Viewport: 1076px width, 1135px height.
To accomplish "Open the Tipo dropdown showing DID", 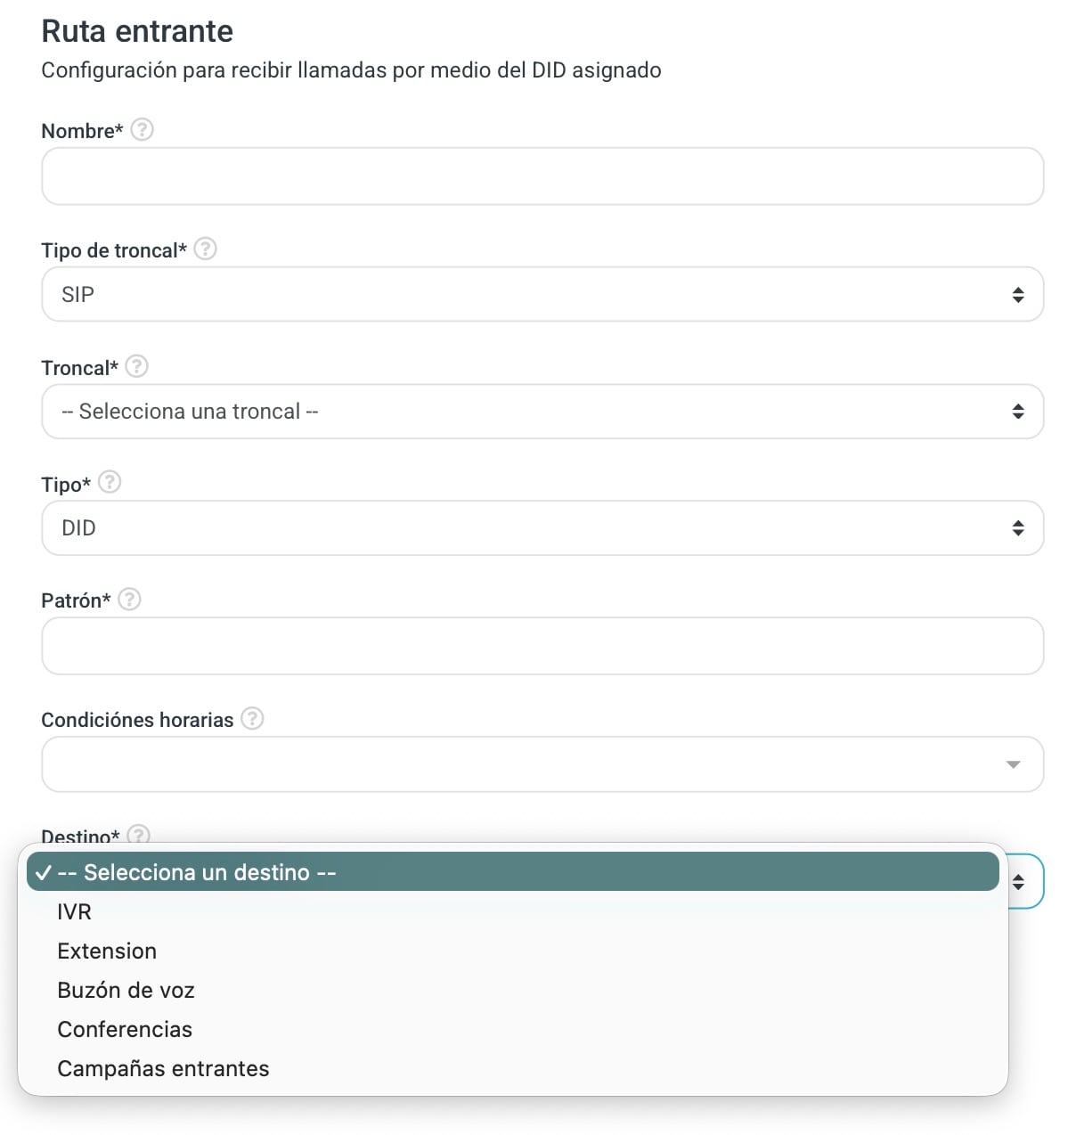I will point(542,528).
